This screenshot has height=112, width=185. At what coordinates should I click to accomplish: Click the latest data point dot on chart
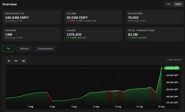[x=162, y=68]
